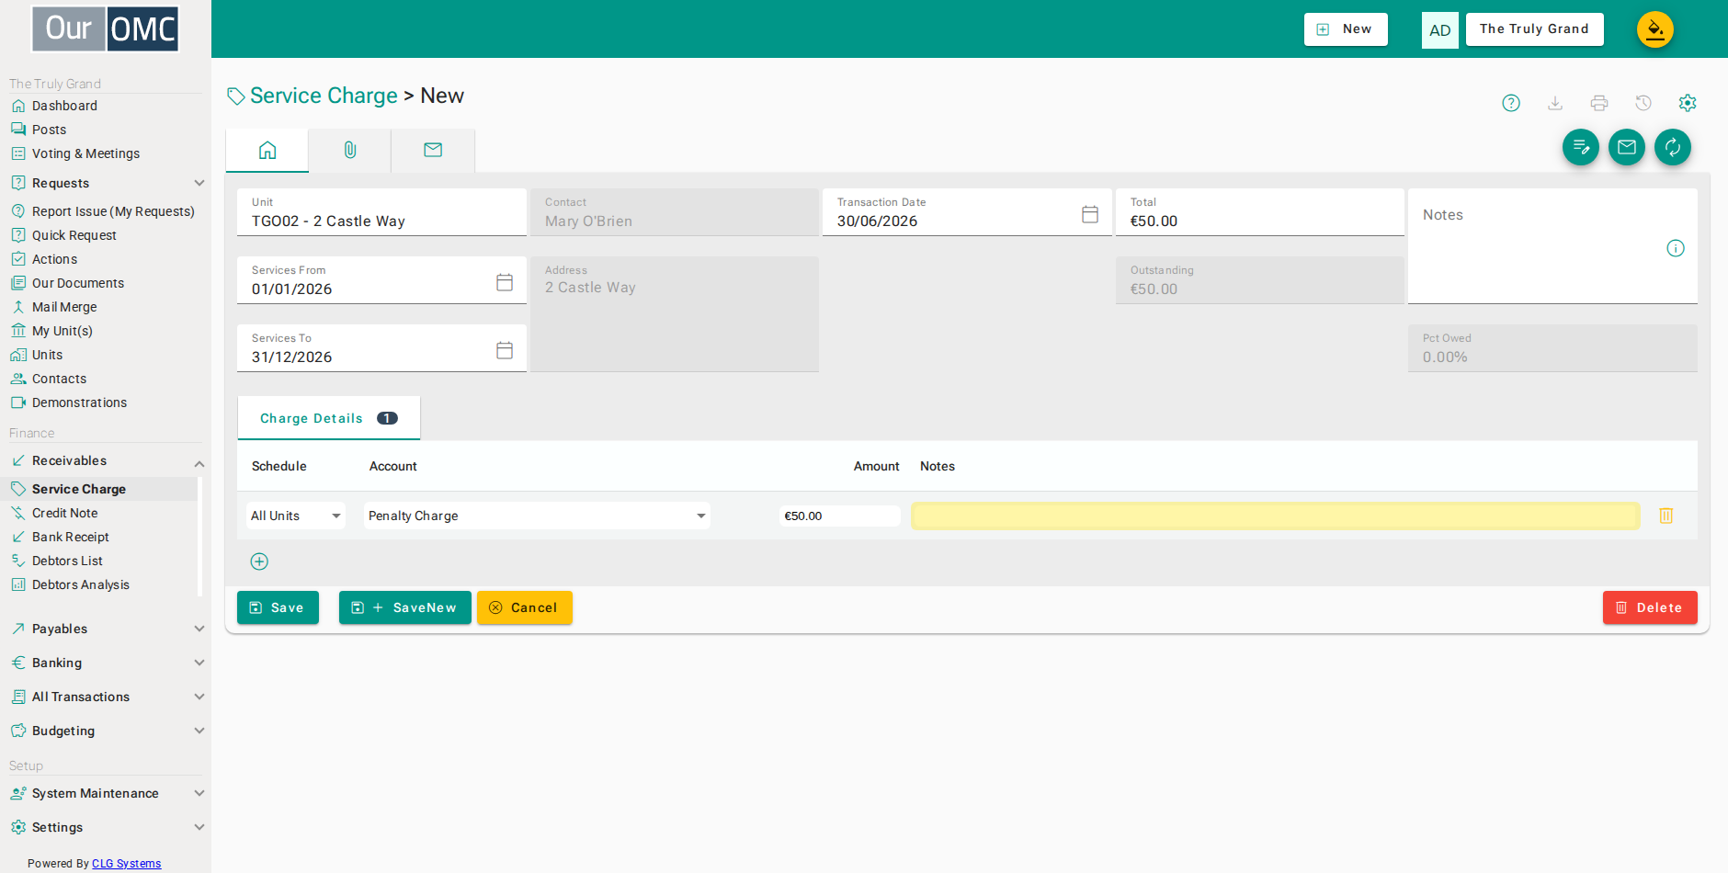The width and height of the screenshot is (1728, 873).
Task: Click the AD user avatar
Action: point(1439,30)
